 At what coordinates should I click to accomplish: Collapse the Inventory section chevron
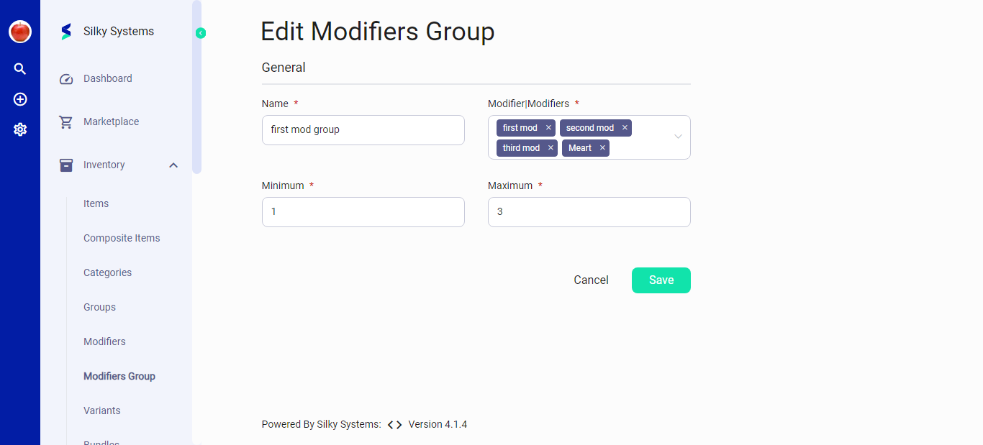click(173, 165)
